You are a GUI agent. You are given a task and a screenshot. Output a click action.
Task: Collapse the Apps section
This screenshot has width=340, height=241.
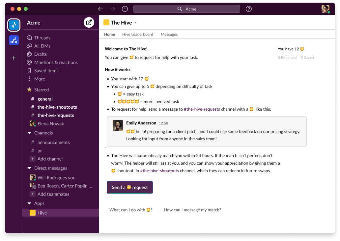(29, 203)
